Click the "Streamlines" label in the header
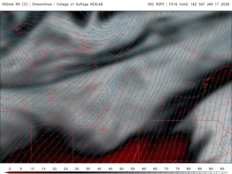This screenshot has width=232, height=174. 42,4
